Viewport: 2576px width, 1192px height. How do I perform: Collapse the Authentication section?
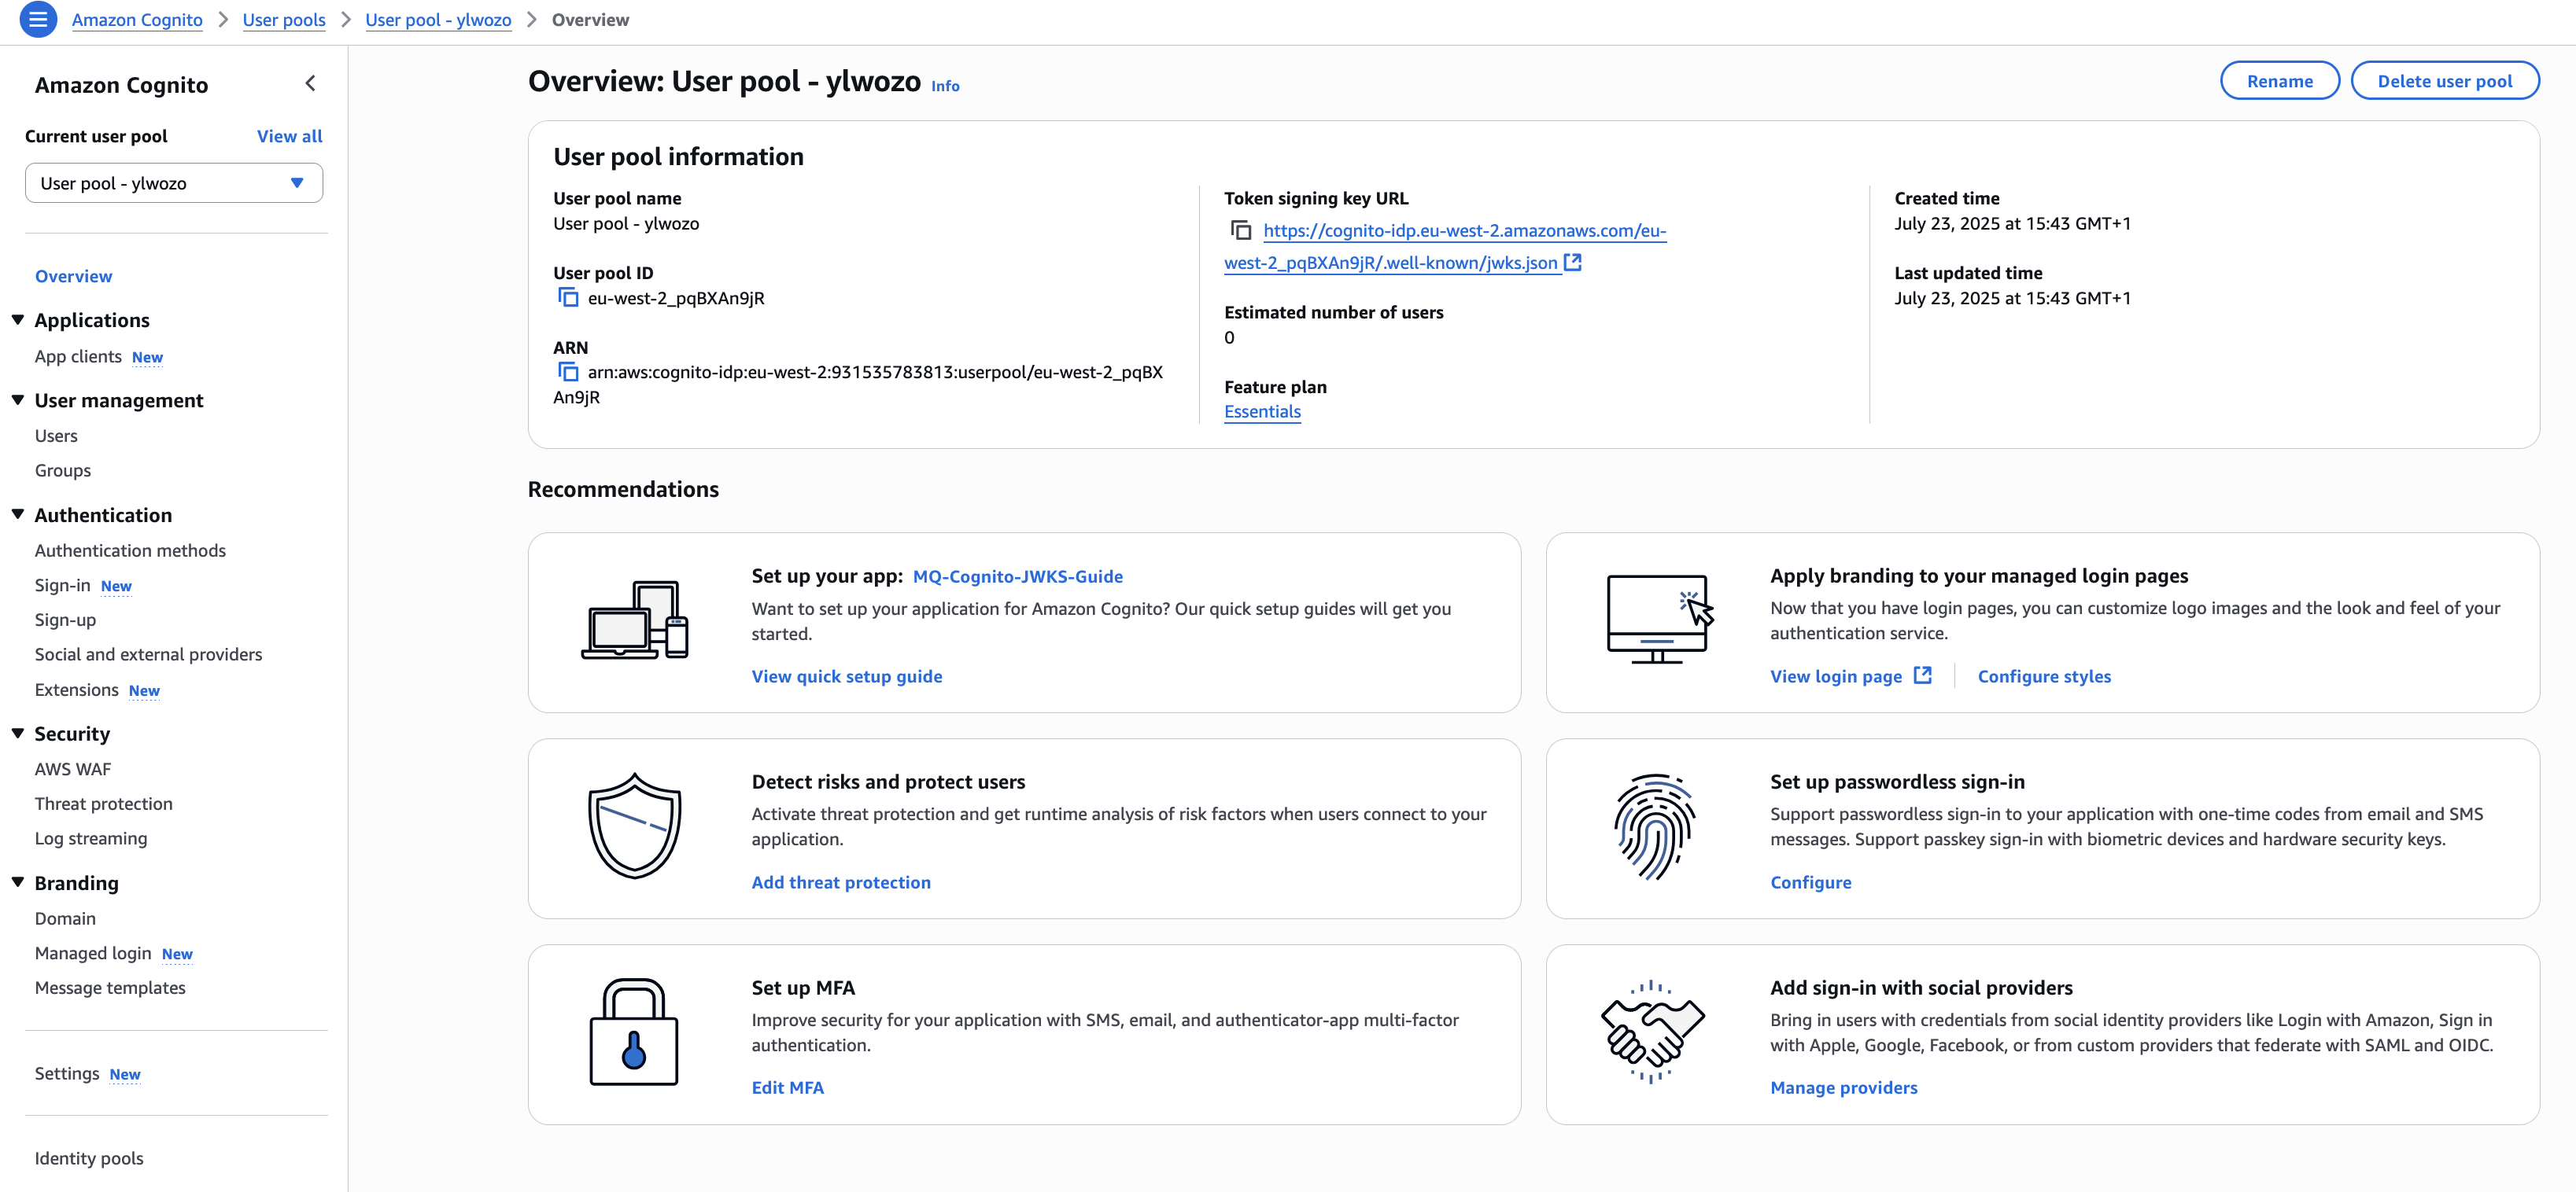point(18,514)
